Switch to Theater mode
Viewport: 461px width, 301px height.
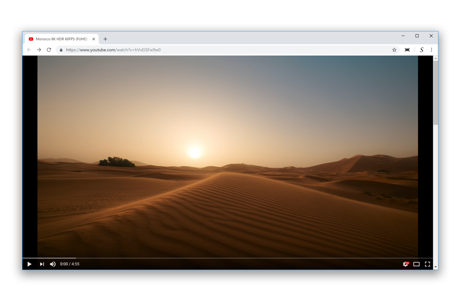(x=416, y=264)
